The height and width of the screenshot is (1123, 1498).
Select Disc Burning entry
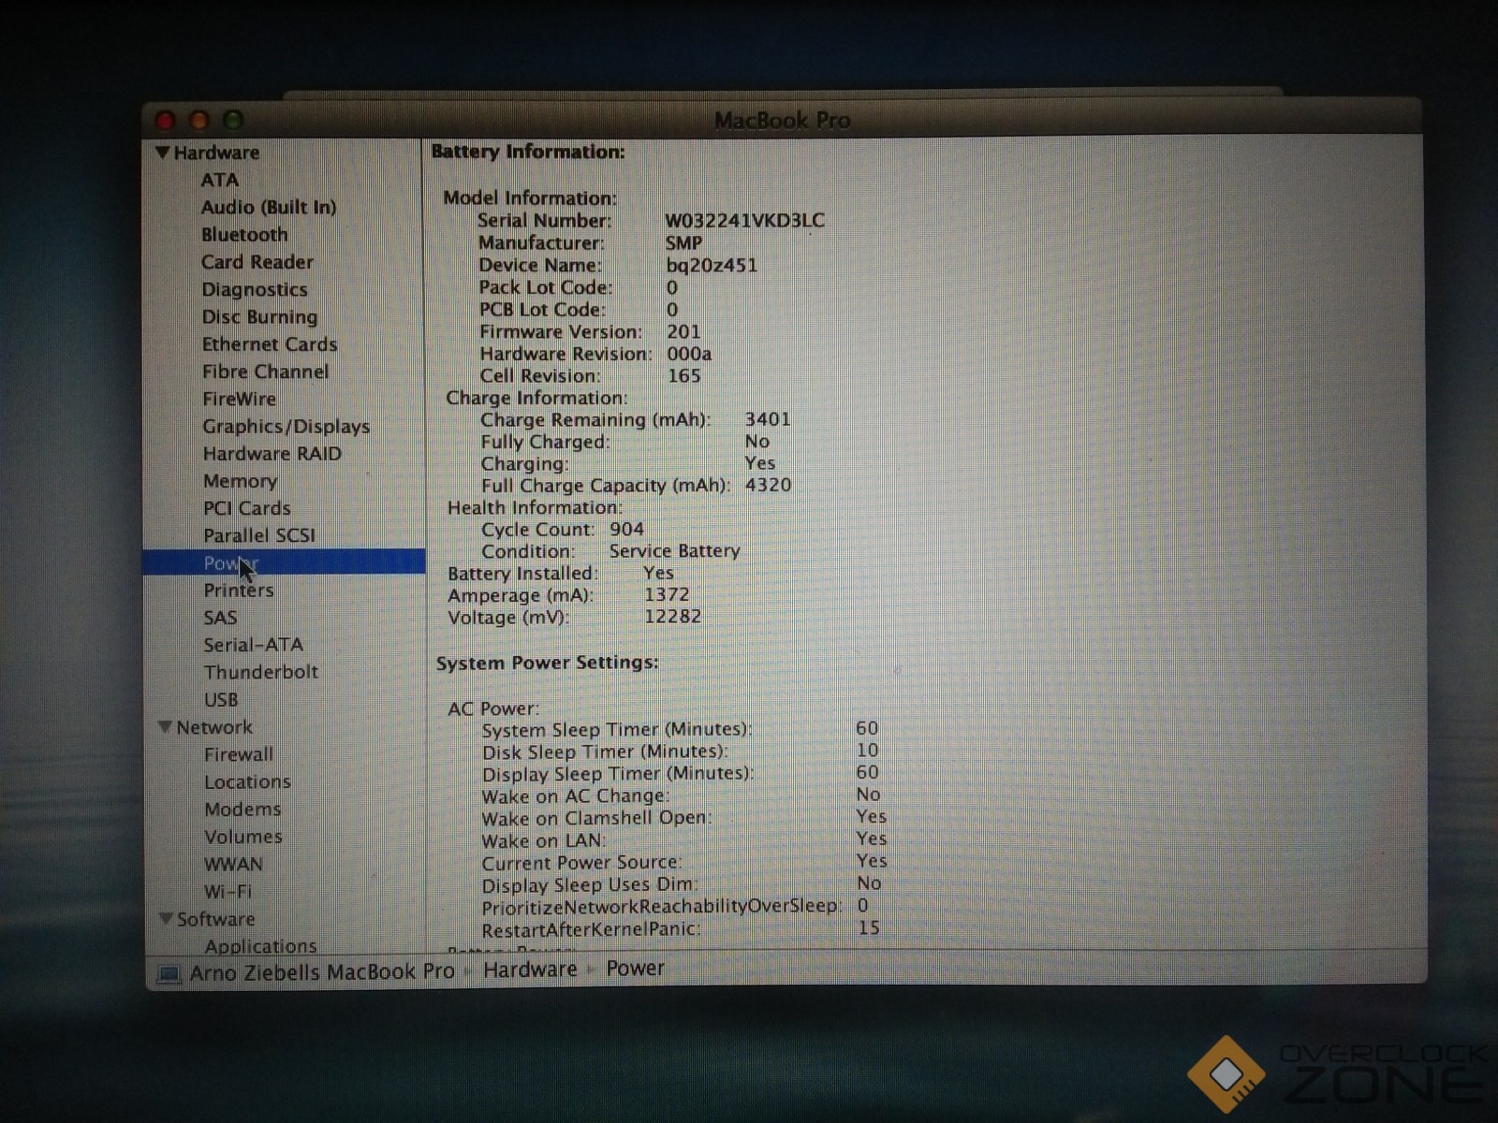(x=259, y=316)
